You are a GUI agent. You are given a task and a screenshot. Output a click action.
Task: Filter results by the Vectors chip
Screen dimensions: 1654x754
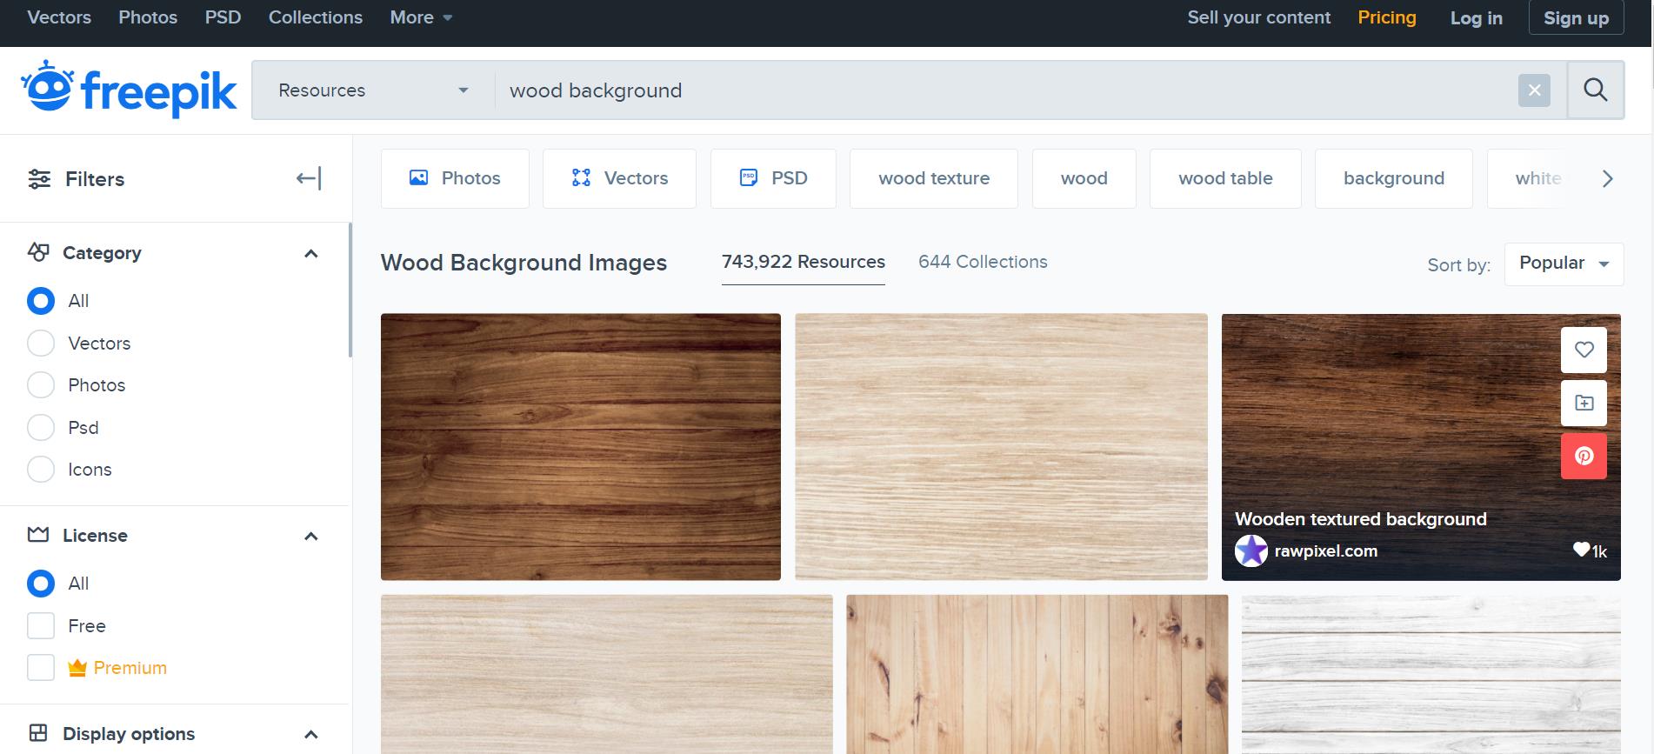click(619, 178)
